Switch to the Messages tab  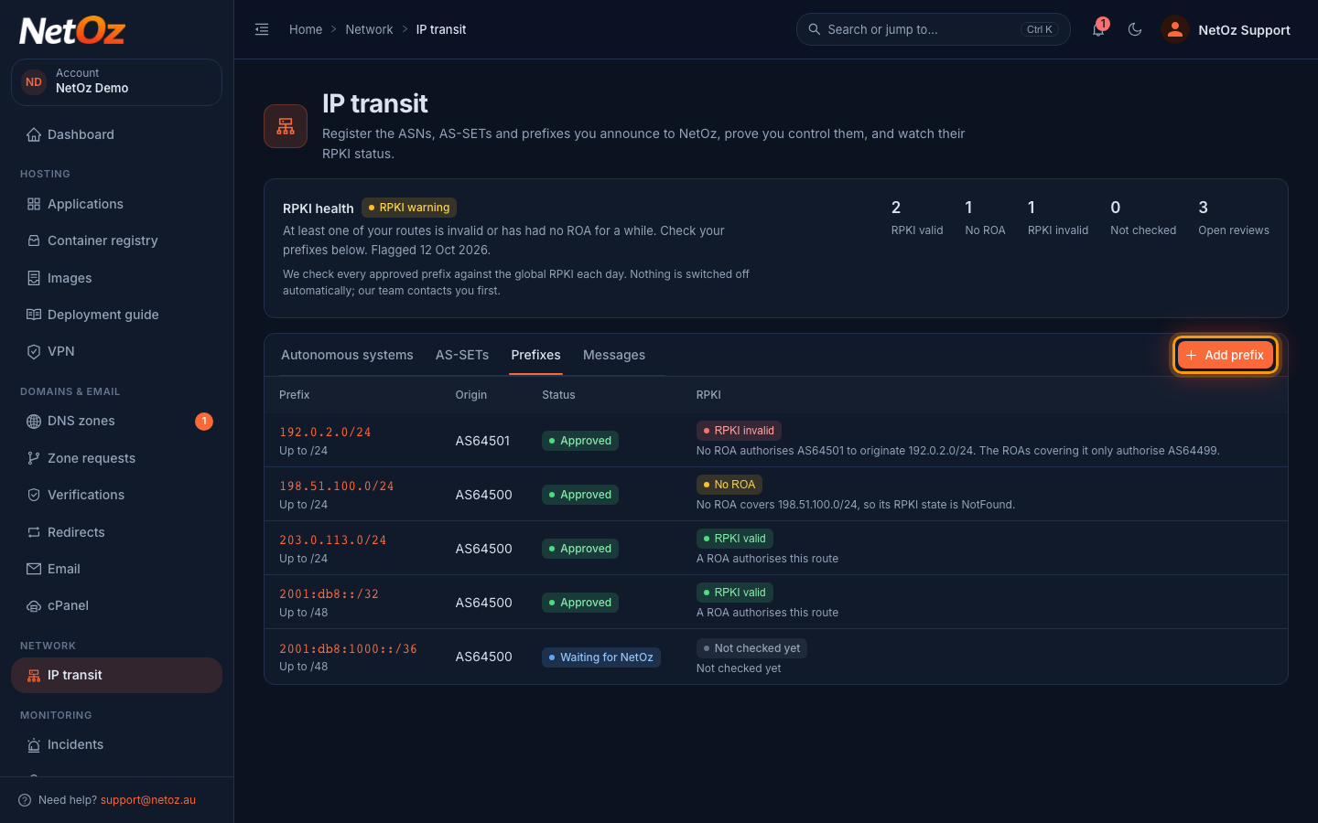point(614,355)
